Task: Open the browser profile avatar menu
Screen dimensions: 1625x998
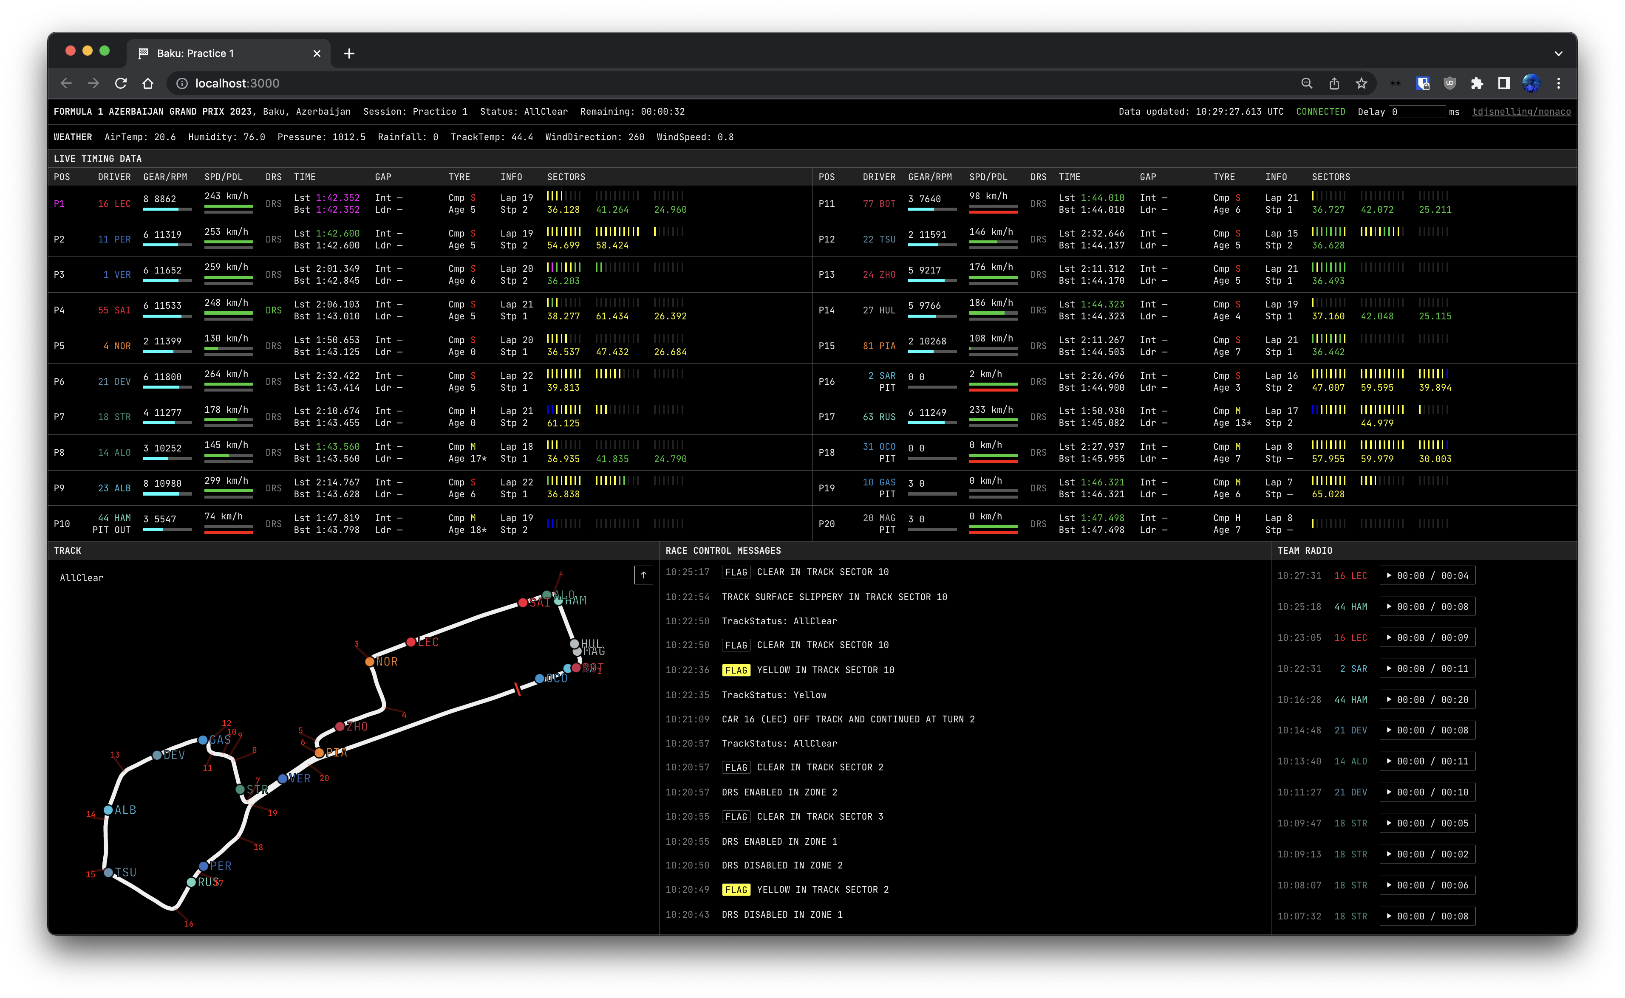Action: click(x=1531, y=83)
